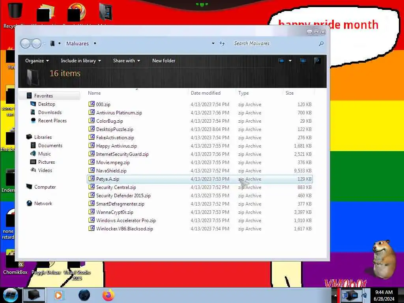Open the media player taskbar icon
The width and height of the screenshot is (404, 303).
click(58, 295)
